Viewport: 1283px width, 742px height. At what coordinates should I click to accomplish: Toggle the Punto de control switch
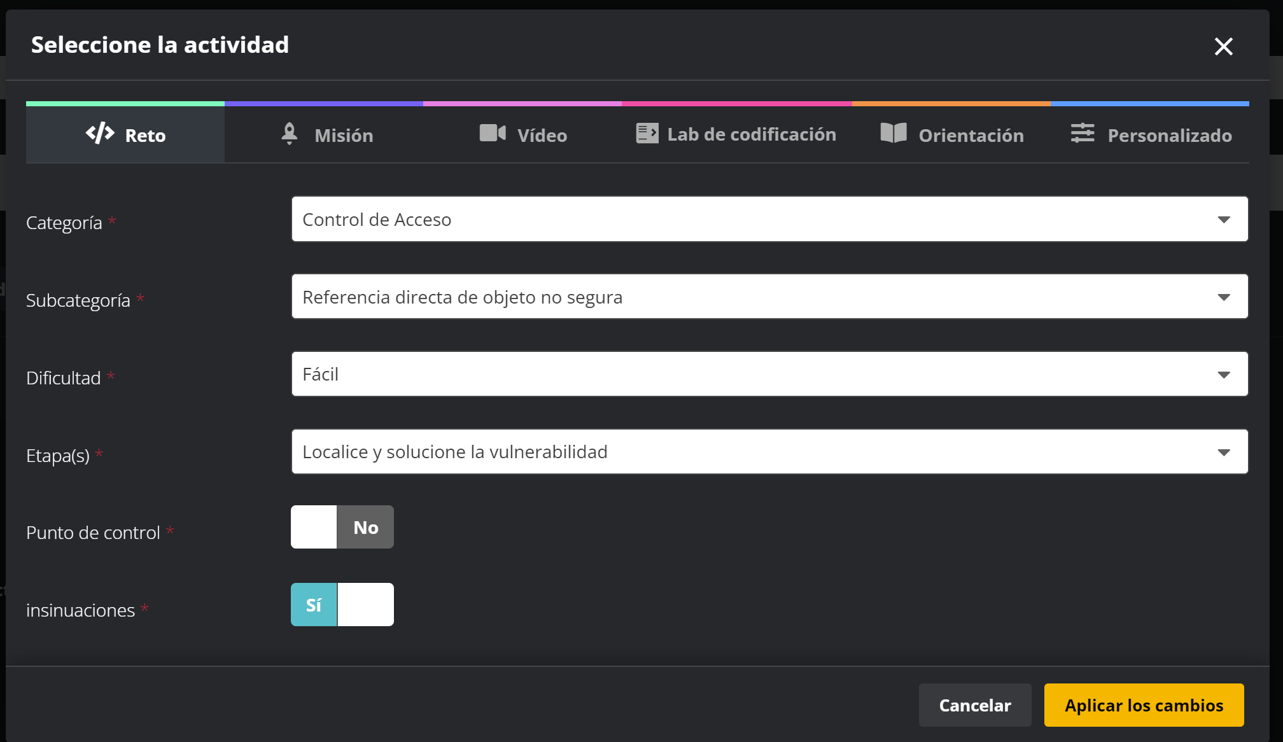(342, 527)
